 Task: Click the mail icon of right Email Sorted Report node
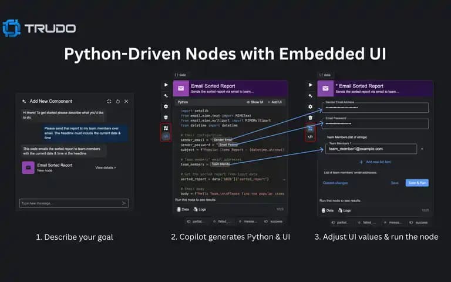click(325, 89)
